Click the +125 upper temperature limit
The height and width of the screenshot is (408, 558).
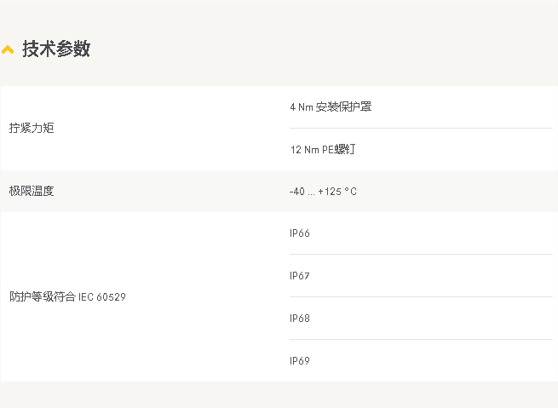pos(330,192)
